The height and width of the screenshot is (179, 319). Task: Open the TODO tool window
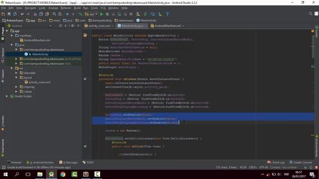(88, 163)
